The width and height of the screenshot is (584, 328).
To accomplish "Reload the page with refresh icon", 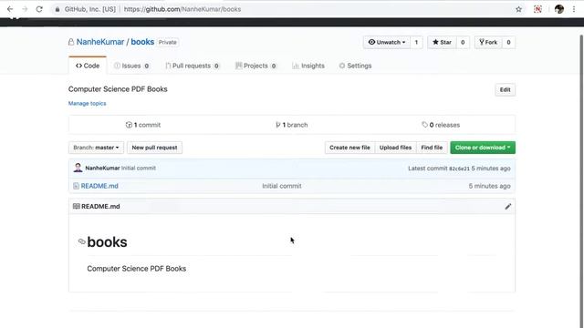I will coord(39,9).
